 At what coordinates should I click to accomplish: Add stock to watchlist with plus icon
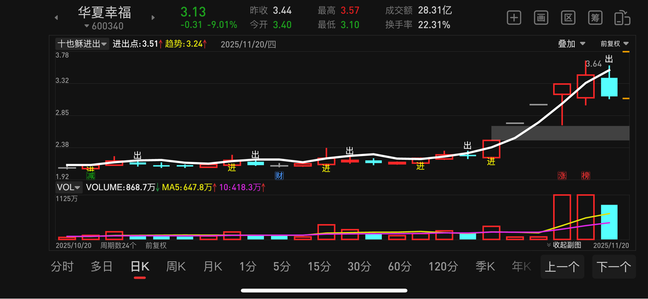click(514, 18)
